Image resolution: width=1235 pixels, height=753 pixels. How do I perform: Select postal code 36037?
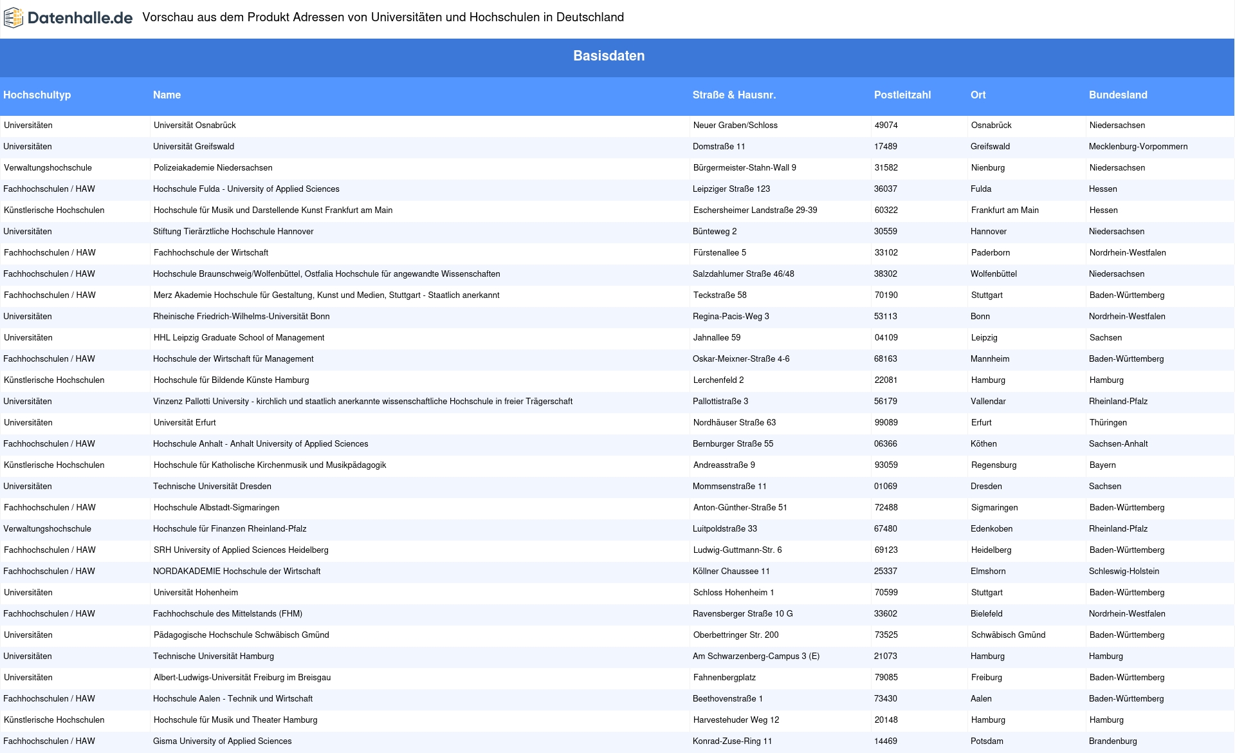pyautogui.click(x=886, y=189)
